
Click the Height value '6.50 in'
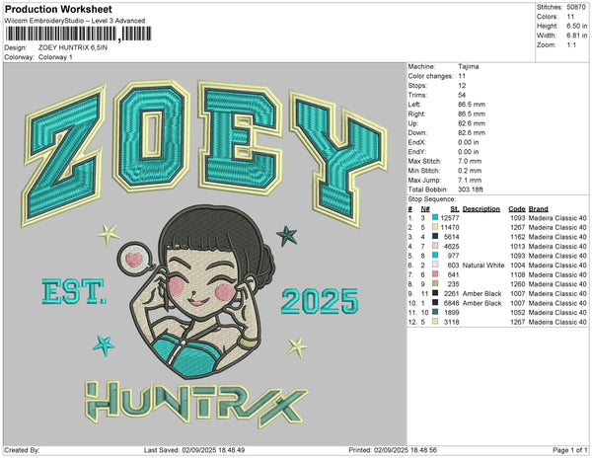577,26
